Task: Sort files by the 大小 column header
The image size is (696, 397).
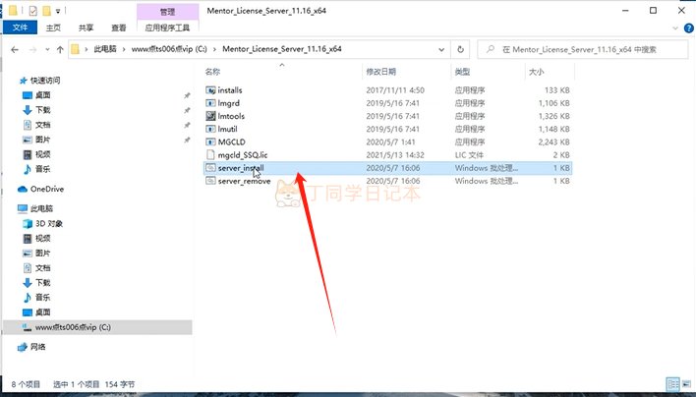Action: coord(536,72)
